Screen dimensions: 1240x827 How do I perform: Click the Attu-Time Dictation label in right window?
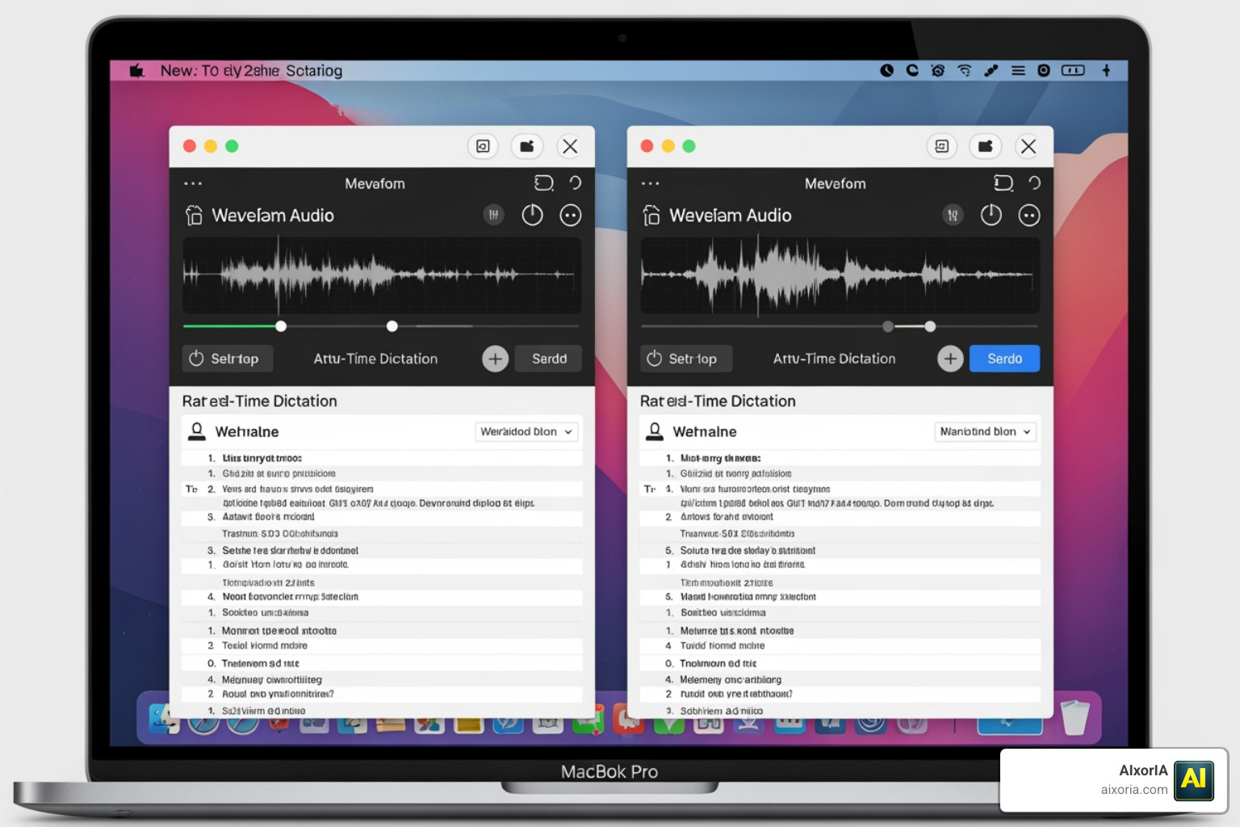834,359
